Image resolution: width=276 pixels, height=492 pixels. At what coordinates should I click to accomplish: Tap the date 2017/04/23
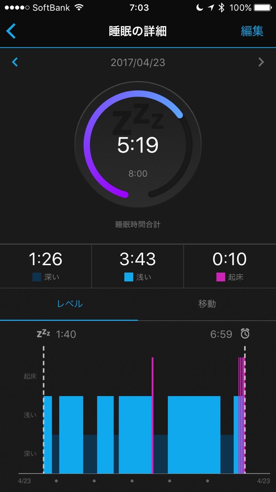coord(138,62)
